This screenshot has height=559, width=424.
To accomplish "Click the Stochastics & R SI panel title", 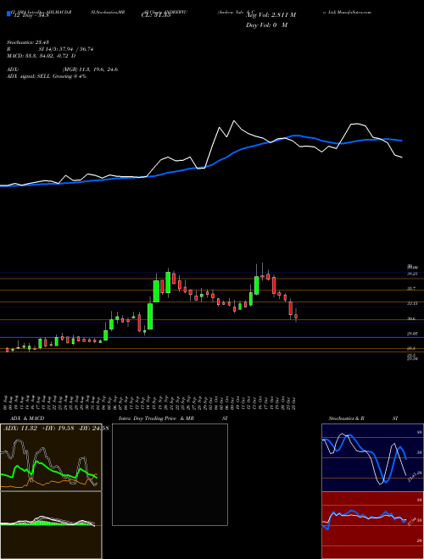I will tap(363, 418).
